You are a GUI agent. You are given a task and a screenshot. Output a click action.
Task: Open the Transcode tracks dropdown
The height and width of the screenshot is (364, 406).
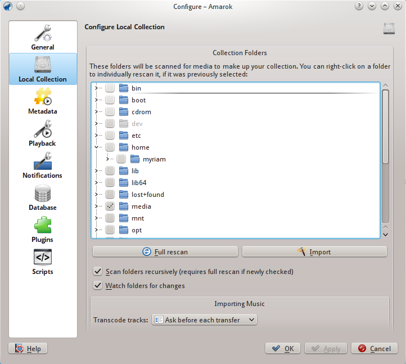pos(205,320)
